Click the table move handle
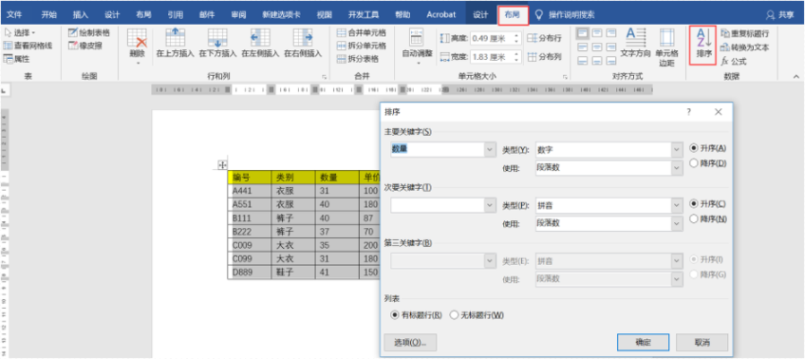Screen dimensions: 805x359 pyautogui.click(x=222, y=165)
